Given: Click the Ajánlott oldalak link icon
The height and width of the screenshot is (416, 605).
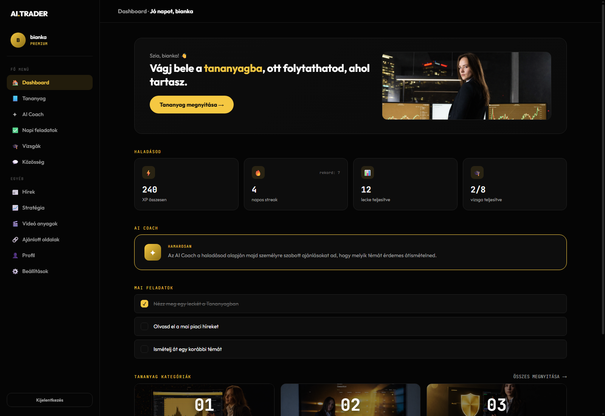Looking at the screenshot, I should point(15,239).
